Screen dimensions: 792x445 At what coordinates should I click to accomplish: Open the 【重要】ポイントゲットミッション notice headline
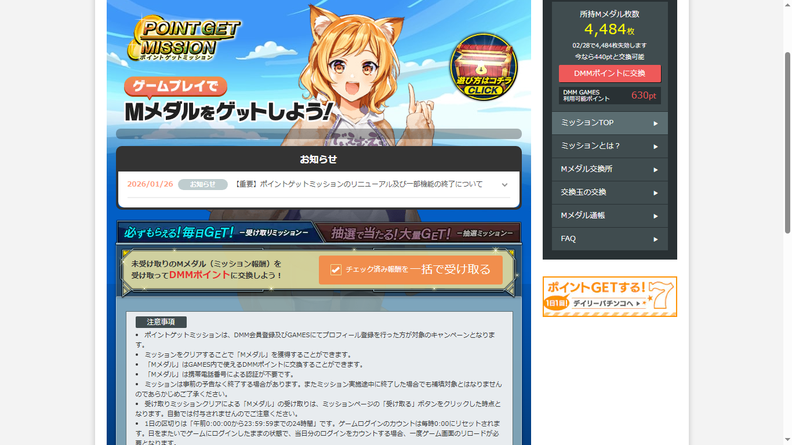pos(358,184)
